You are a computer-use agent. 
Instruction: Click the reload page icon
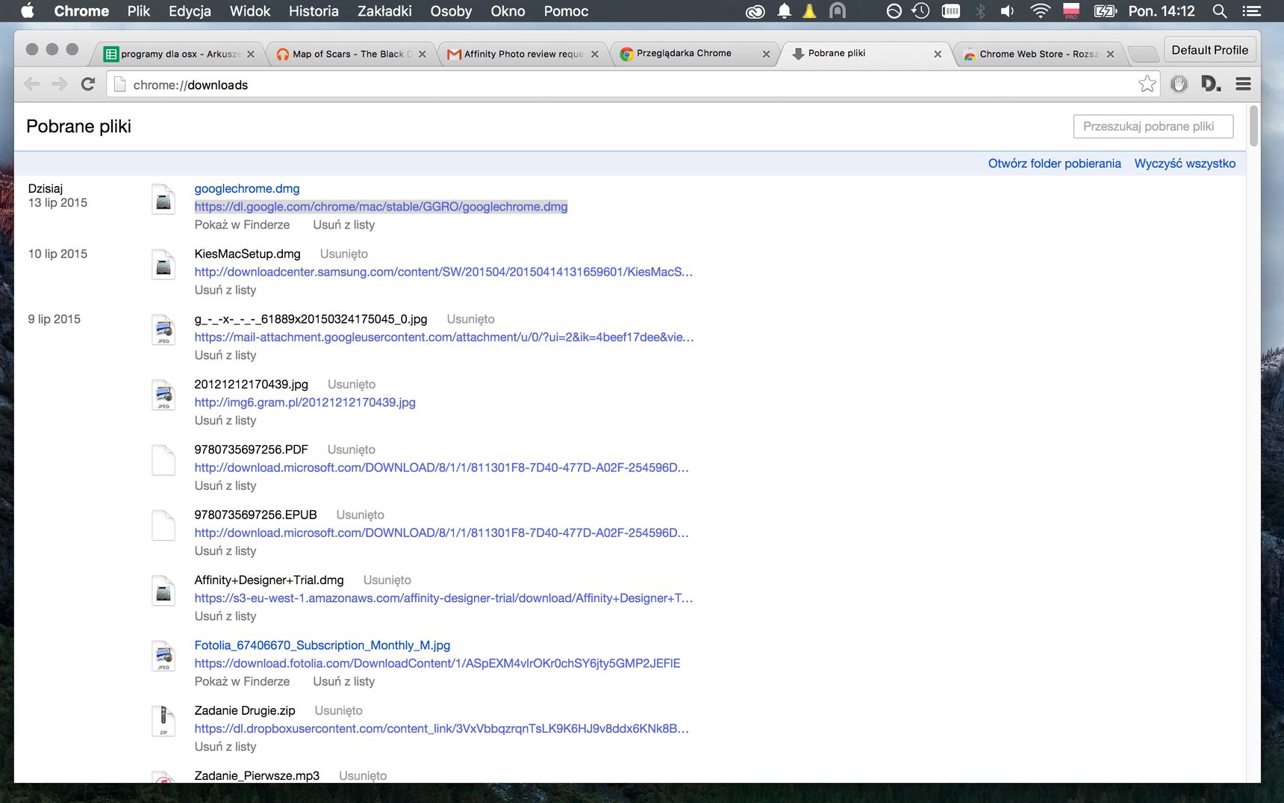(x=88, y=84)
